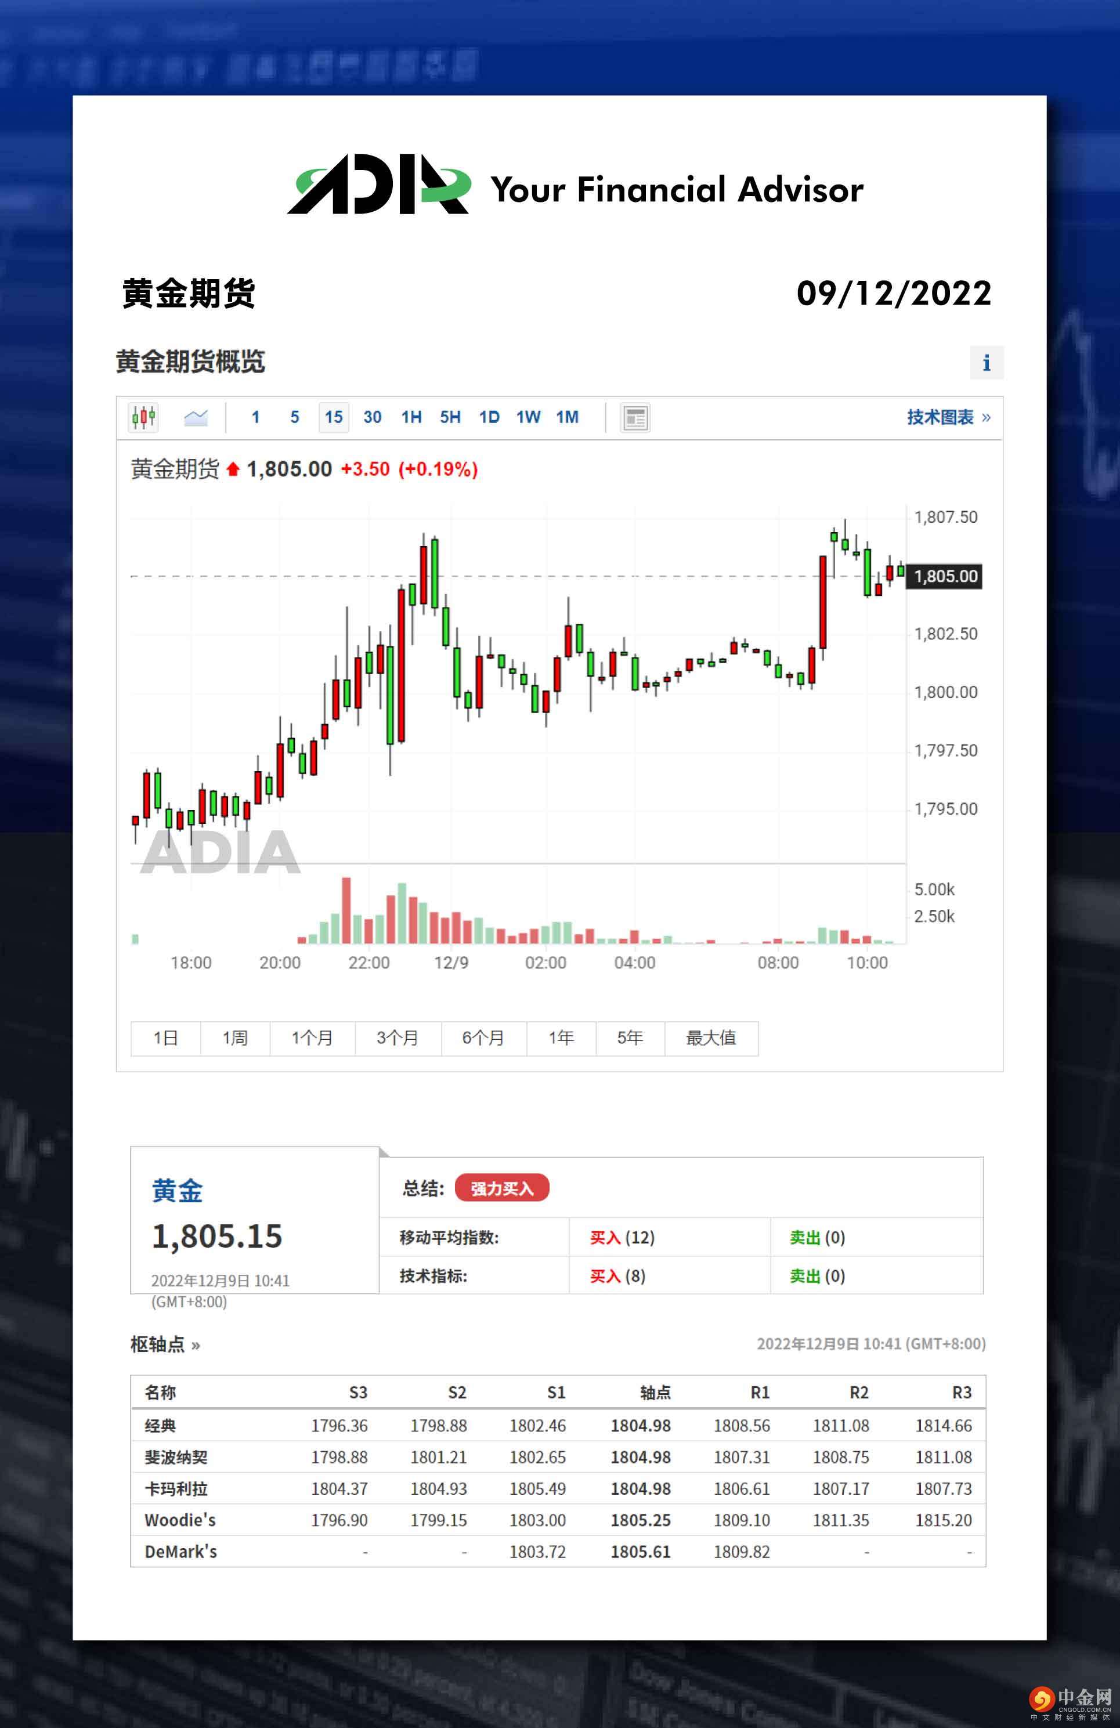Select the candlestick chart type icon
1120x1728 pixels.
(143, 417)
